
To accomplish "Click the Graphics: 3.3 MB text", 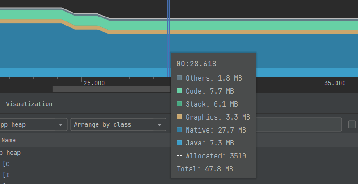I will (x=218, y=117).
